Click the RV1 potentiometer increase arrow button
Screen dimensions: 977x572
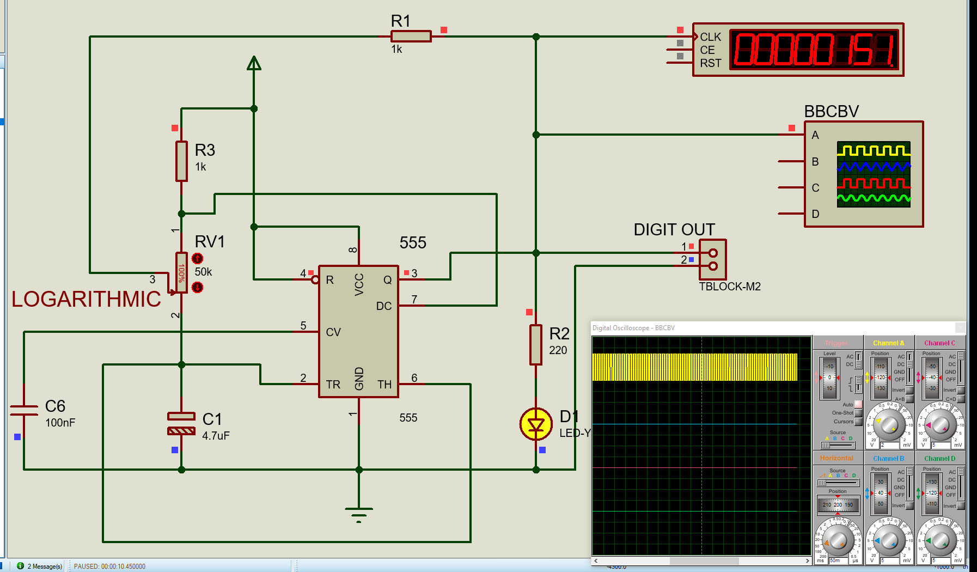coord(197,258)
